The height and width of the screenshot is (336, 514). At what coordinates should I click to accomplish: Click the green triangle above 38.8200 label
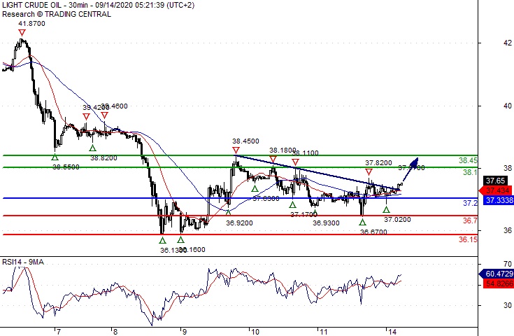tap(93, 148)
